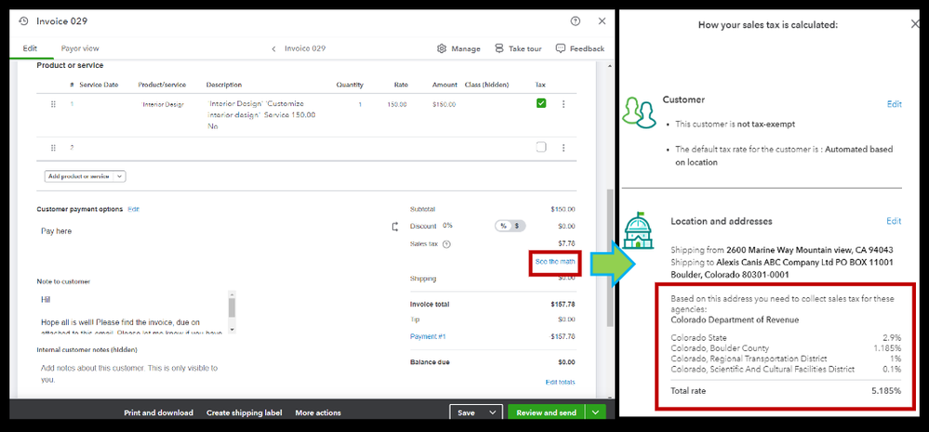This screenshot has width=929, height=432.
Task: Click Regional Transportation District row
Action: [x=786, y=359]
